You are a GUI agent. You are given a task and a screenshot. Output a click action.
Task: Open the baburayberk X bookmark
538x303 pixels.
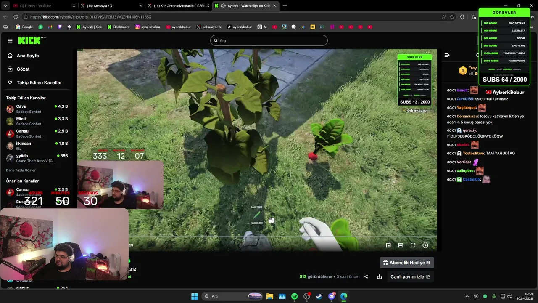click(x=209, y=27)
